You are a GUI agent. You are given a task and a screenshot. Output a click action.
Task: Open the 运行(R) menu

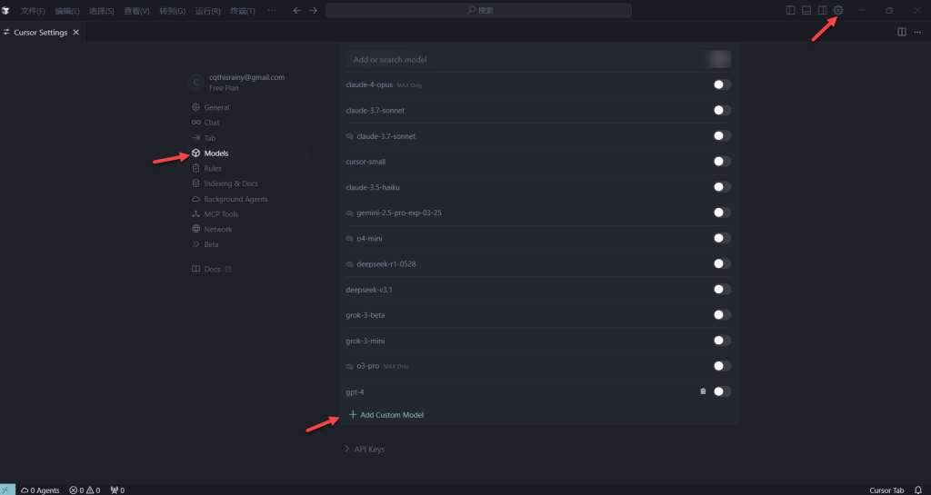(x=208, y=11)
